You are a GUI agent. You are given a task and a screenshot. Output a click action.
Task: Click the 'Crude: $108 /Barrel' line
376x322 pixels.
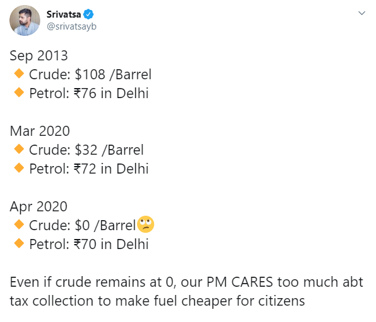(x=90, y=74)
